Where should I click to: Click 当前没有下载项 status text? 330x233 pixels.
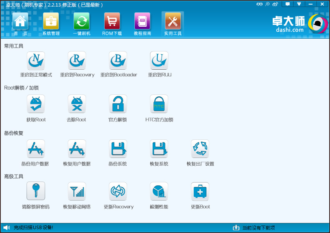[259, 228]
